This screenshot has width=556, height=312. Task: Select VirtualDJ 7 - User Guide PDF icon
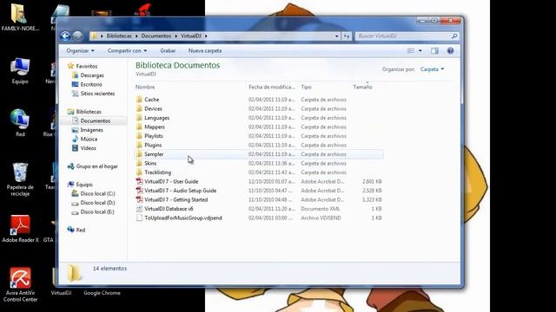click(x=139, y=181)
